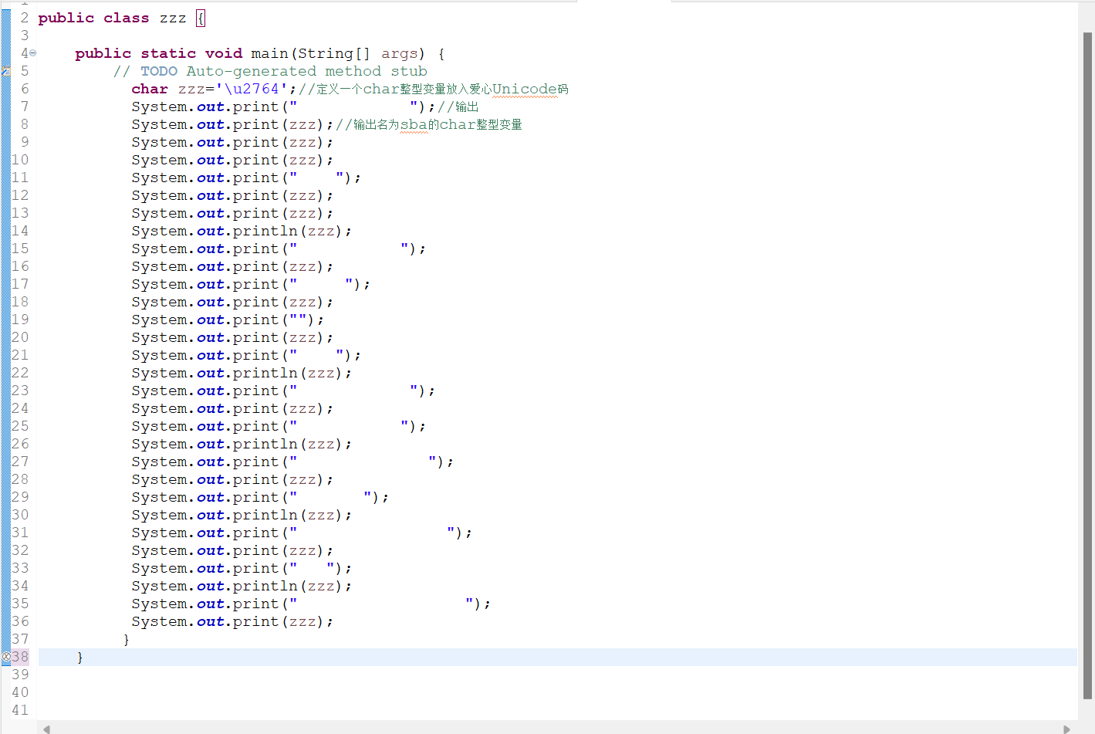Click the underlined word sba in comment

click(414, 124)
